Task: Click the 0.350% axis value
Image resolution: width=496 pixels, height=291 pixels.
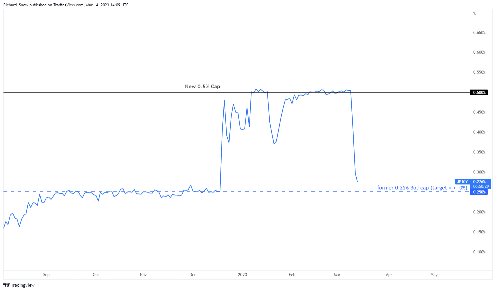Action: (x=479, y=152)
